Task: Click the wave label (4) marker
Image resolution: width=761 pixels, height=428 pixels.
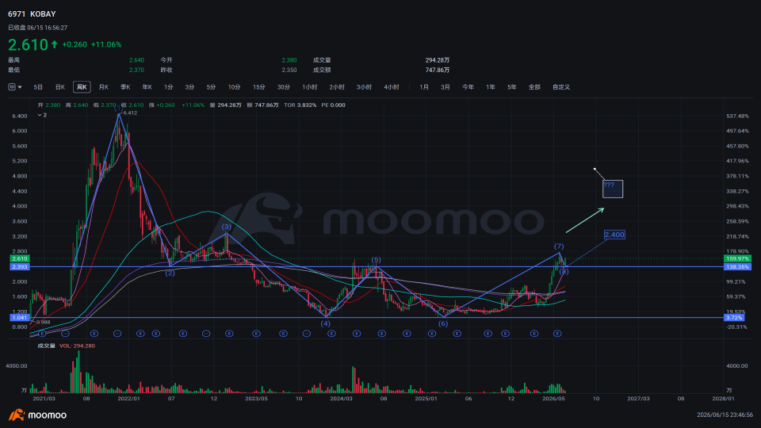Action: (x=325, y=323)
